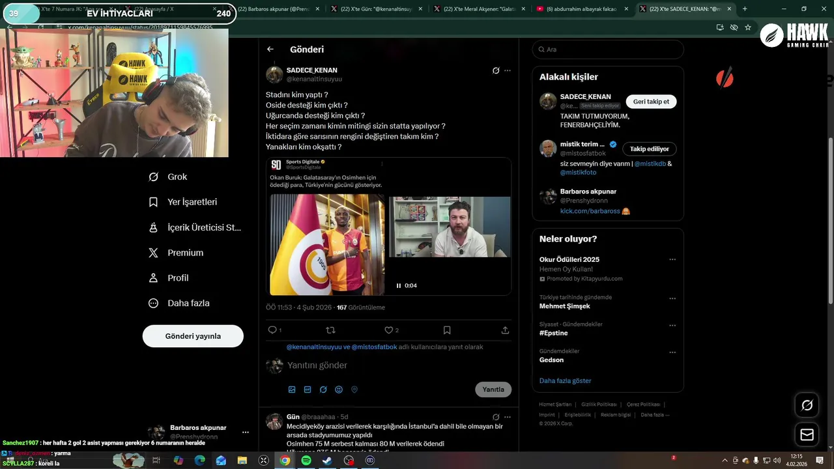Viewport: 834px width, 469px height.
Task: Click Takip ediliyor for mistik terim
Action: 650,149
